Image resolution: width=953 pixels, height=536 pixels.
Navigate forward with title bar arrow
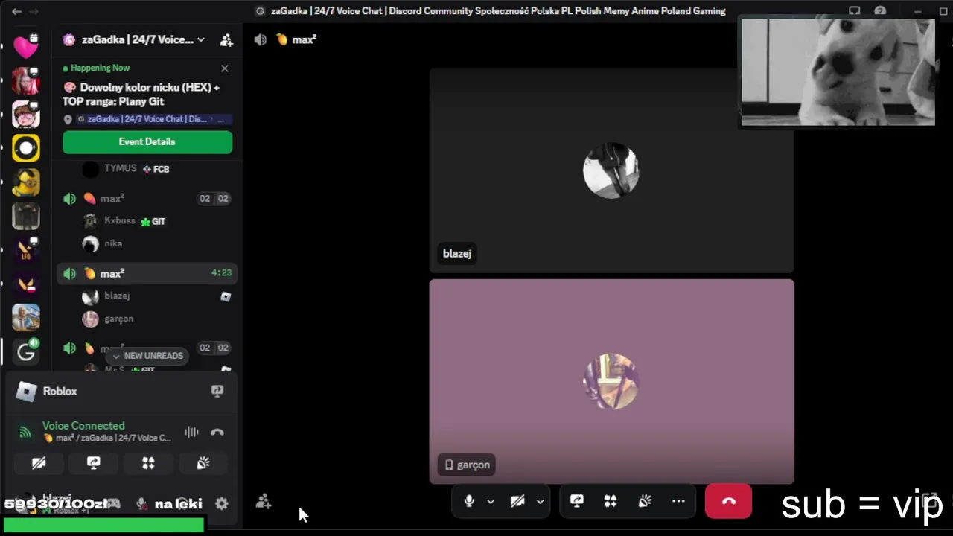click(x=34, y=11)
